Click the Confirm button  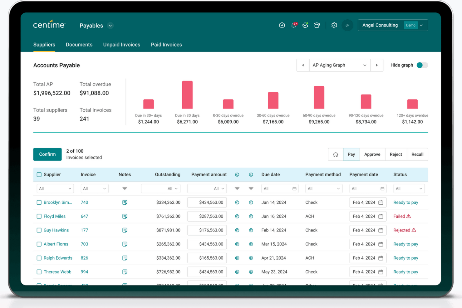click(47, 154)
